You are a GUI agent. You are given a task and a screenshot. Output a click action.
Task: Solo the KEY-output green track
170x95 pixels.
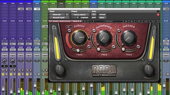click(43, 74)
